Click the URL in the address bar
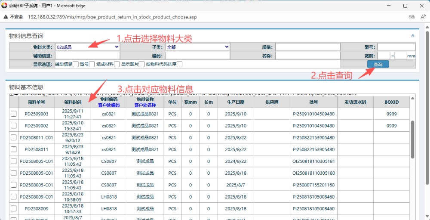 pos(112,17)
